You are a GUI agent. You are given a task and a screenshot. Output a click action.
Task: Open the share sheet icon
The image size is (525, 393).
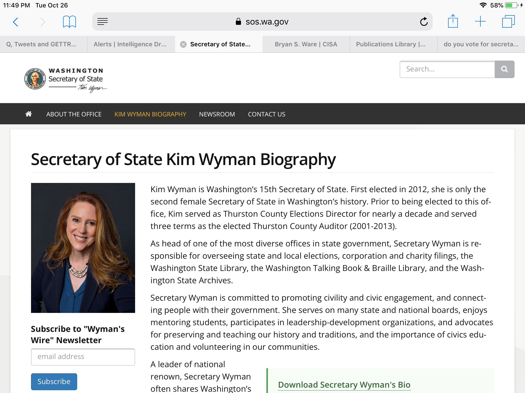click(x=453, y=21)
